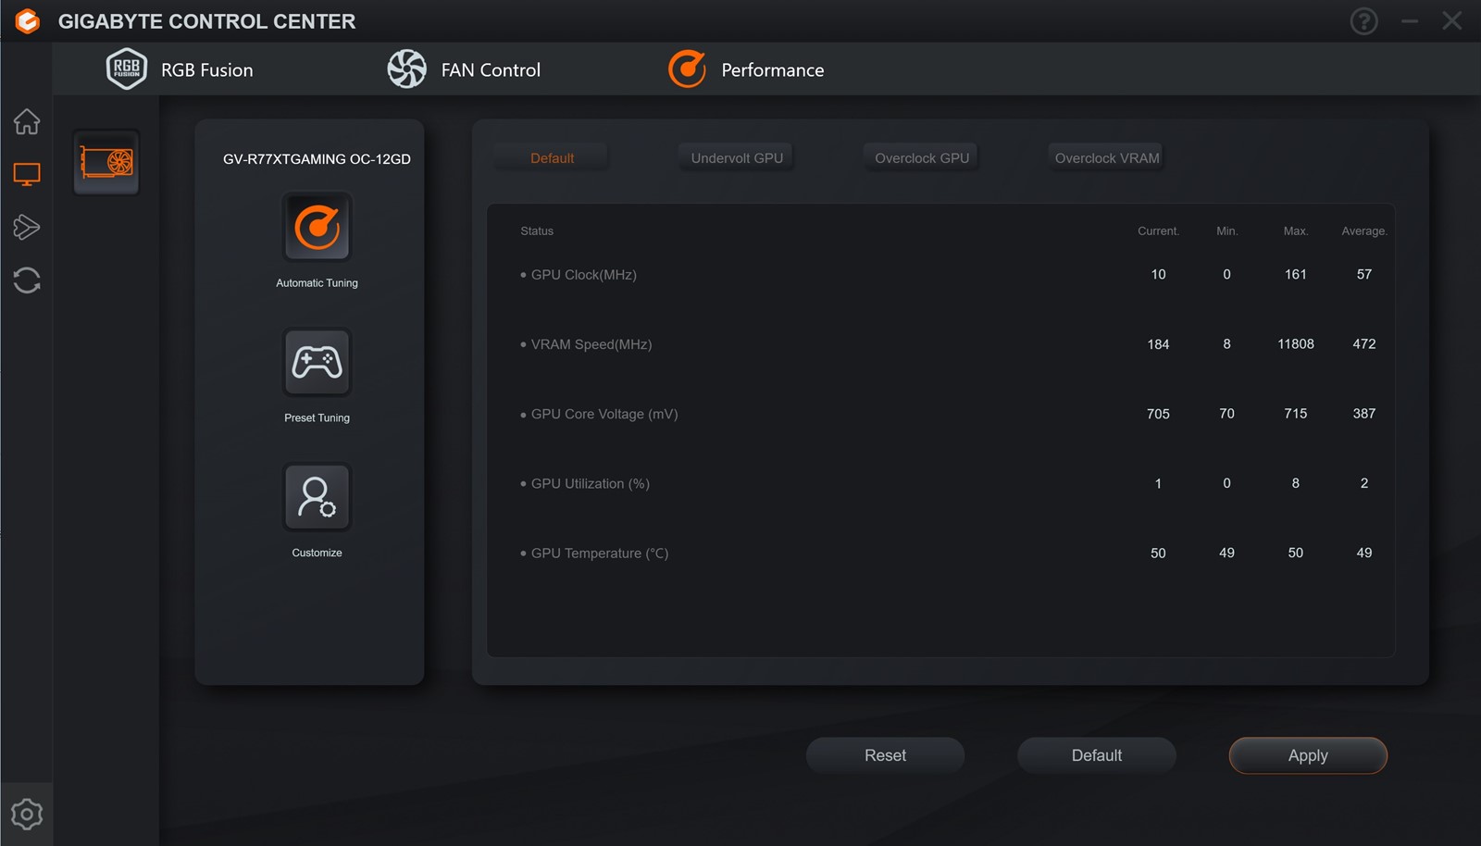Select the Default preset mode
The width and height of the screenshot is (1481, 846).
[552, 158]
